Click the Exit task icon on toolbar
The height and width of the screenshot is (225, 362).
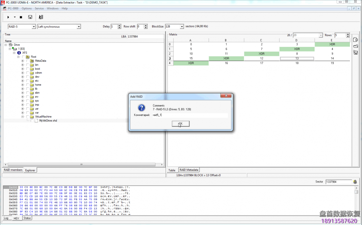40,17
